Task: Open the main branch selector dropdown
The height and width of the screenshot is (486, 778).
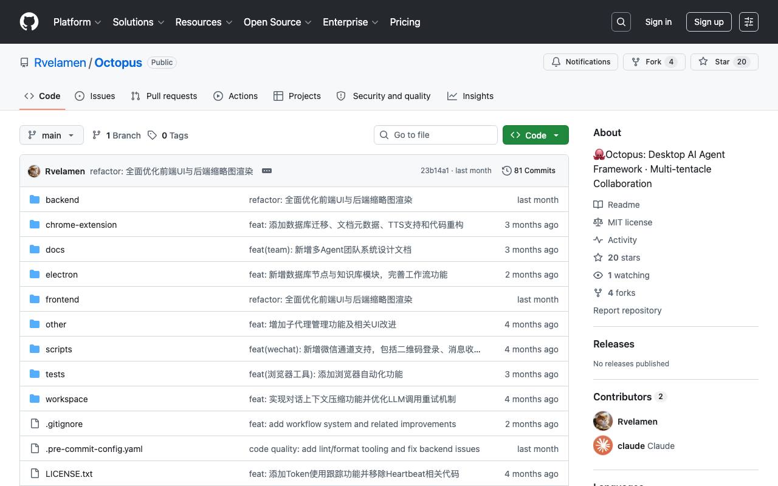Action: [x=52, y=135]
